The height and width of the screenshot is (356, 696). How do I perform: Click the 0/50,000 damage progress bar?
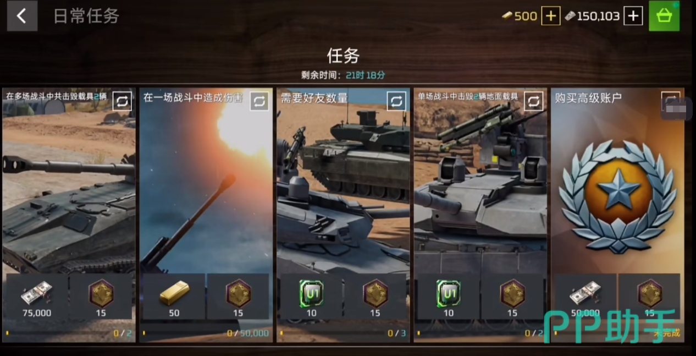(206, 333)
